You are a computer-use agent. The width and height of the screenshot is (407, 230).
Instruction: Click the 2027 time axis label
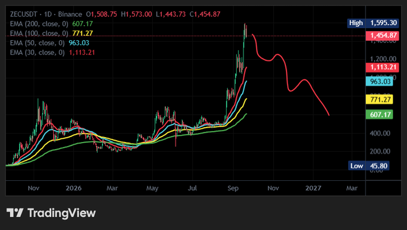[313, 188]
